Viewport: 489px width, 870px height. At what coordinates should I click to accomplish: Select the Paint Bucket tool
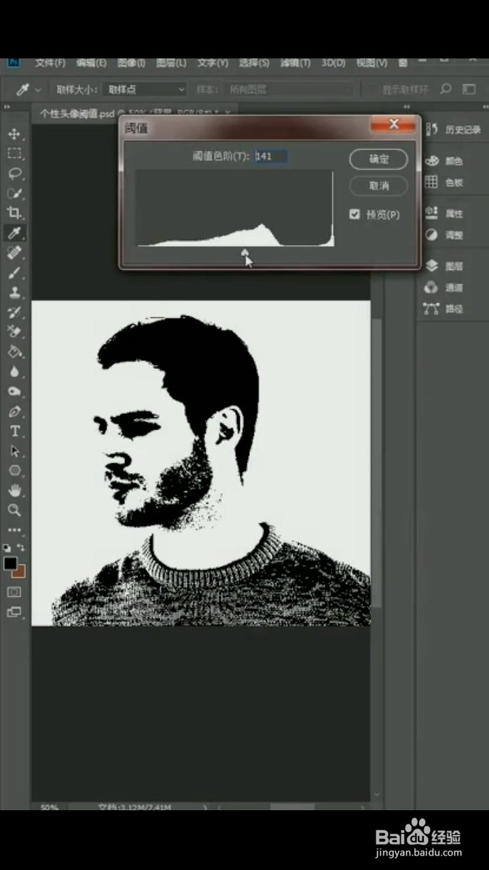coord(14,351)
